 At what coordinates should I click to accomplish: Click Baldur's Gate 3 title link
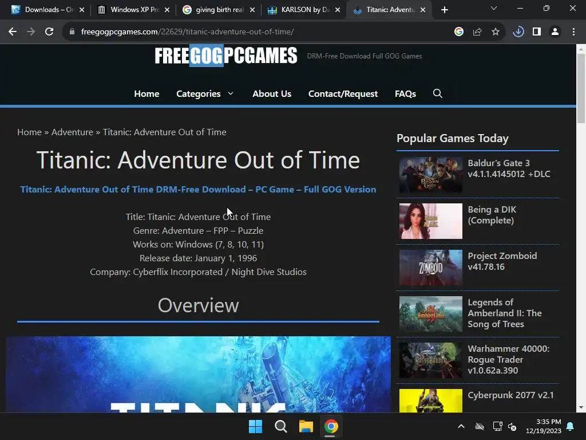[x=509, y=168]
